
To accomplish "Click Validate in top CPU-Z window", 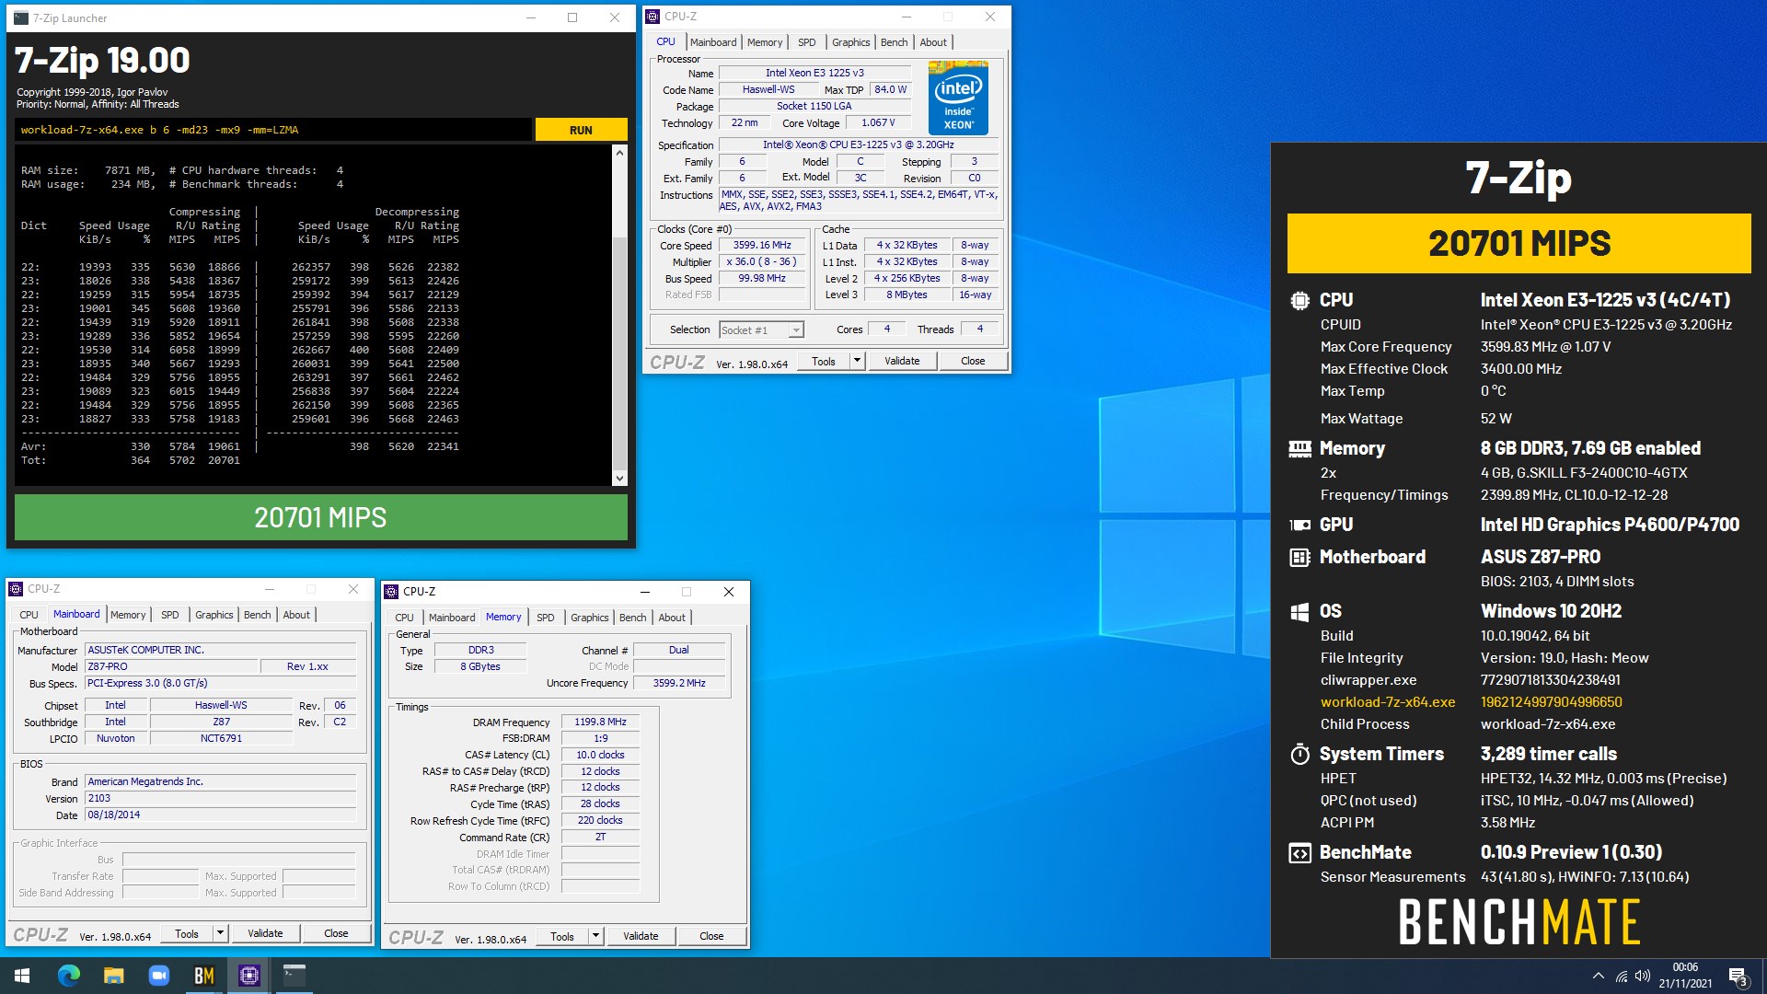I will coord(902,361).
